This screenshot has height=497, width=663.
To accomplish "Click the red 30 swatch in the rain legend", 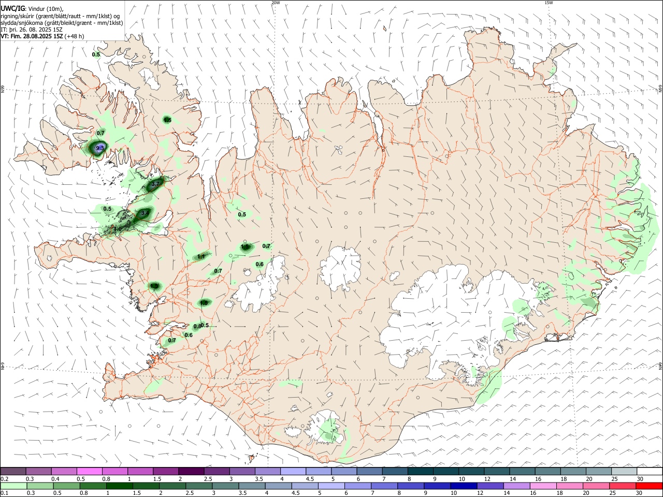I will pos(650,486).
